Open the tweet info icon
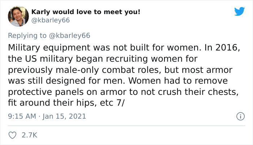 pyautogui.click(x=239, y=117)
